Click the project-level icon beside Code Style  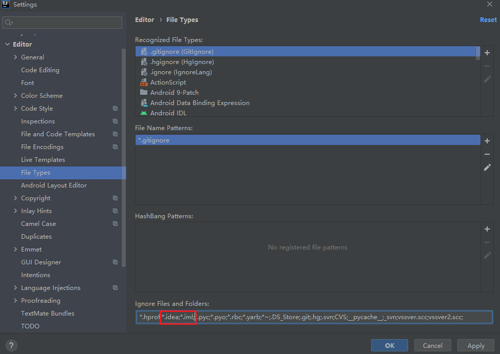click(x=116, y=109)
